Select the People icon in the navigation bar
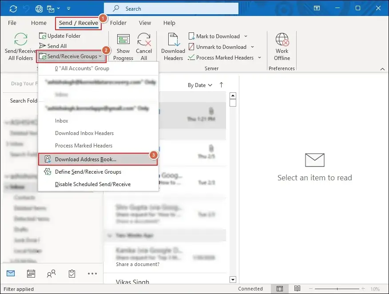 51,274
